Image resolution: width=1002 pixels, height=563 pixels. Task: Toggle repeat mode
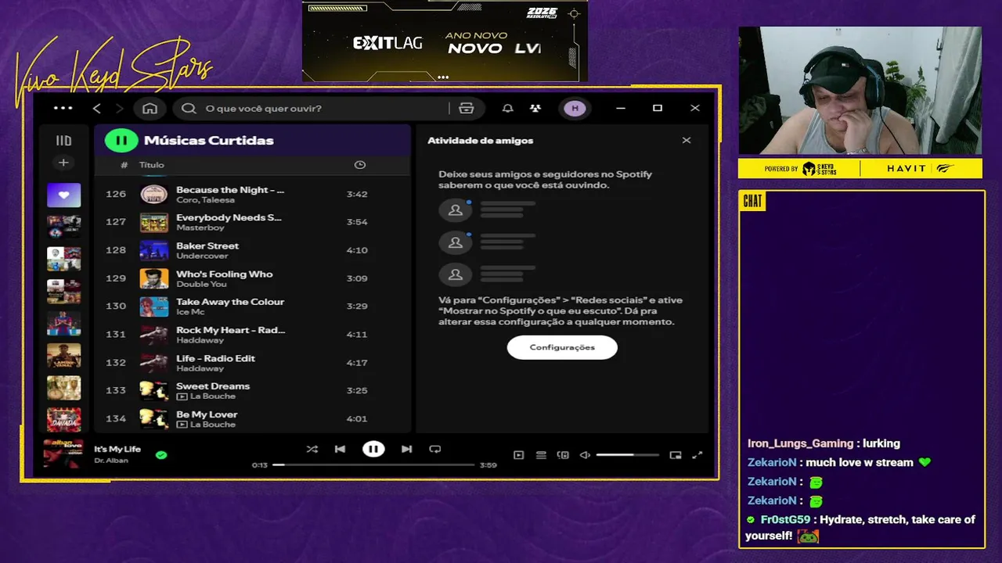click(435, 450)
